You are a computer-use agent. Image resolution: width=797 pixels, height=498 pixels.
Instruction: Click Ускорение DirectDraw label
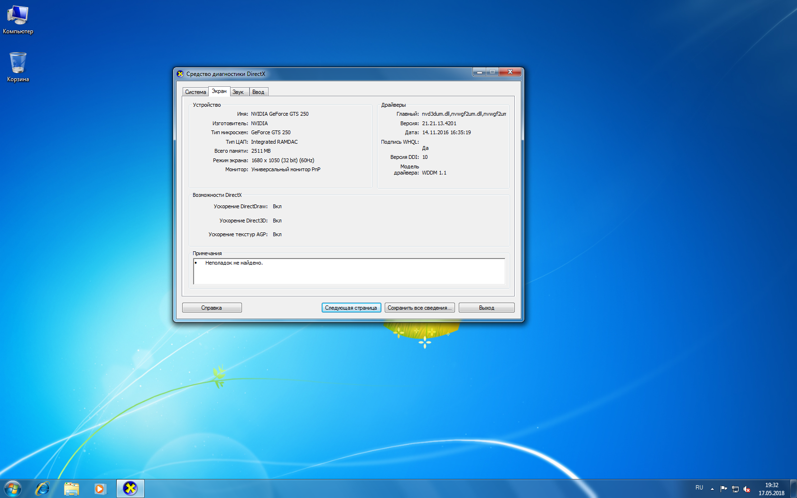[241, 206]
